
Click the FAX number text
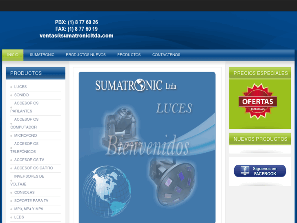click(x=76, y=29)
